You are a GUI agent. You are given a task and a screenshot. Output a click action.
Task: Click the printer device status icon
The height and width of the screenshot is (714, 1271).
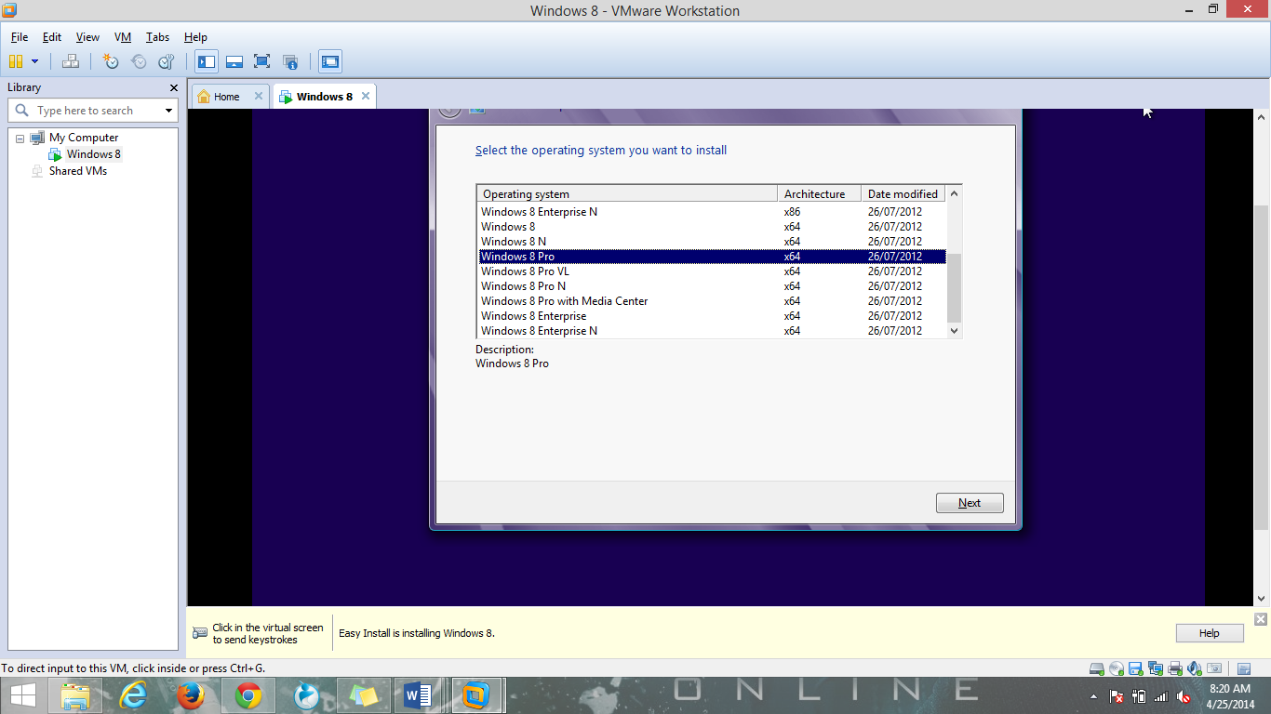pos(1175,668)
